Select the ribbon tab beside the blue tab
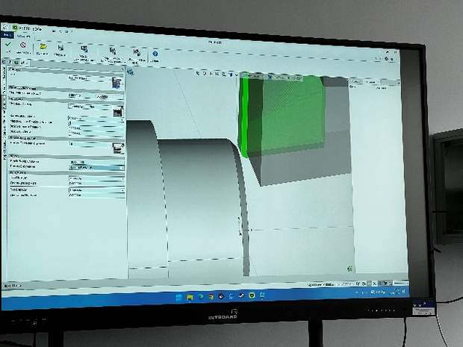Image resolution: width=463 pixels, height=347 pixels. [23, 37]
